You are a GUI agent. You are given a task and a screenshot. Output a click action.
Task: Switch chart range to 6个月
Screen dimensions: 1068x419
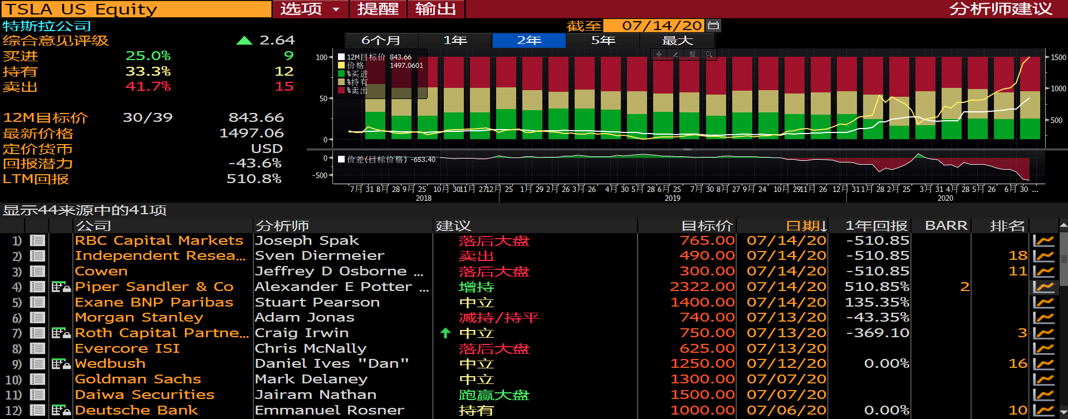381,40
